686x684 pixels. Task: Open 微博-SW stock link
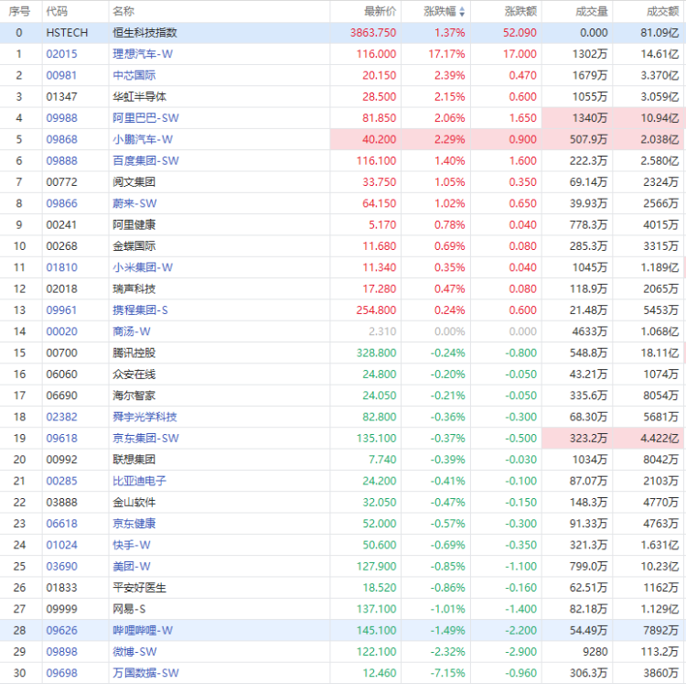[x=134, y=652]
